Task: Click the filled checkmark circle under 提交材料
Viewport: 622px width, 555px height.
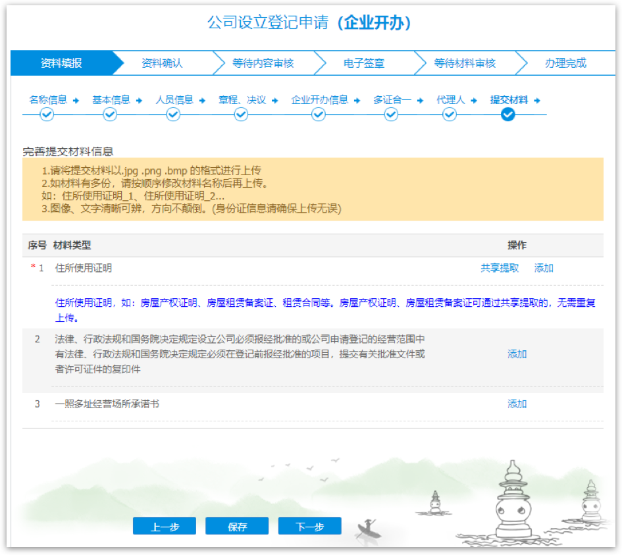Action: 508,115
